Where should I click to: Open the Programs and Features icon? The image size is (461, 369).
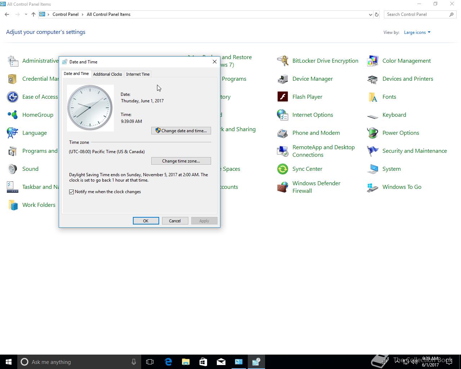click(x=13, y=151)
